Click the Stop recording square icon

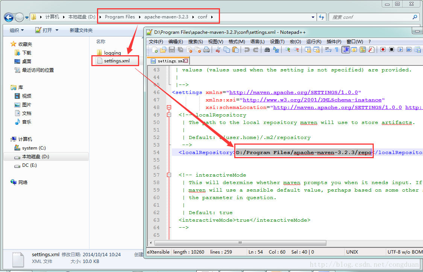pos(392,50)
